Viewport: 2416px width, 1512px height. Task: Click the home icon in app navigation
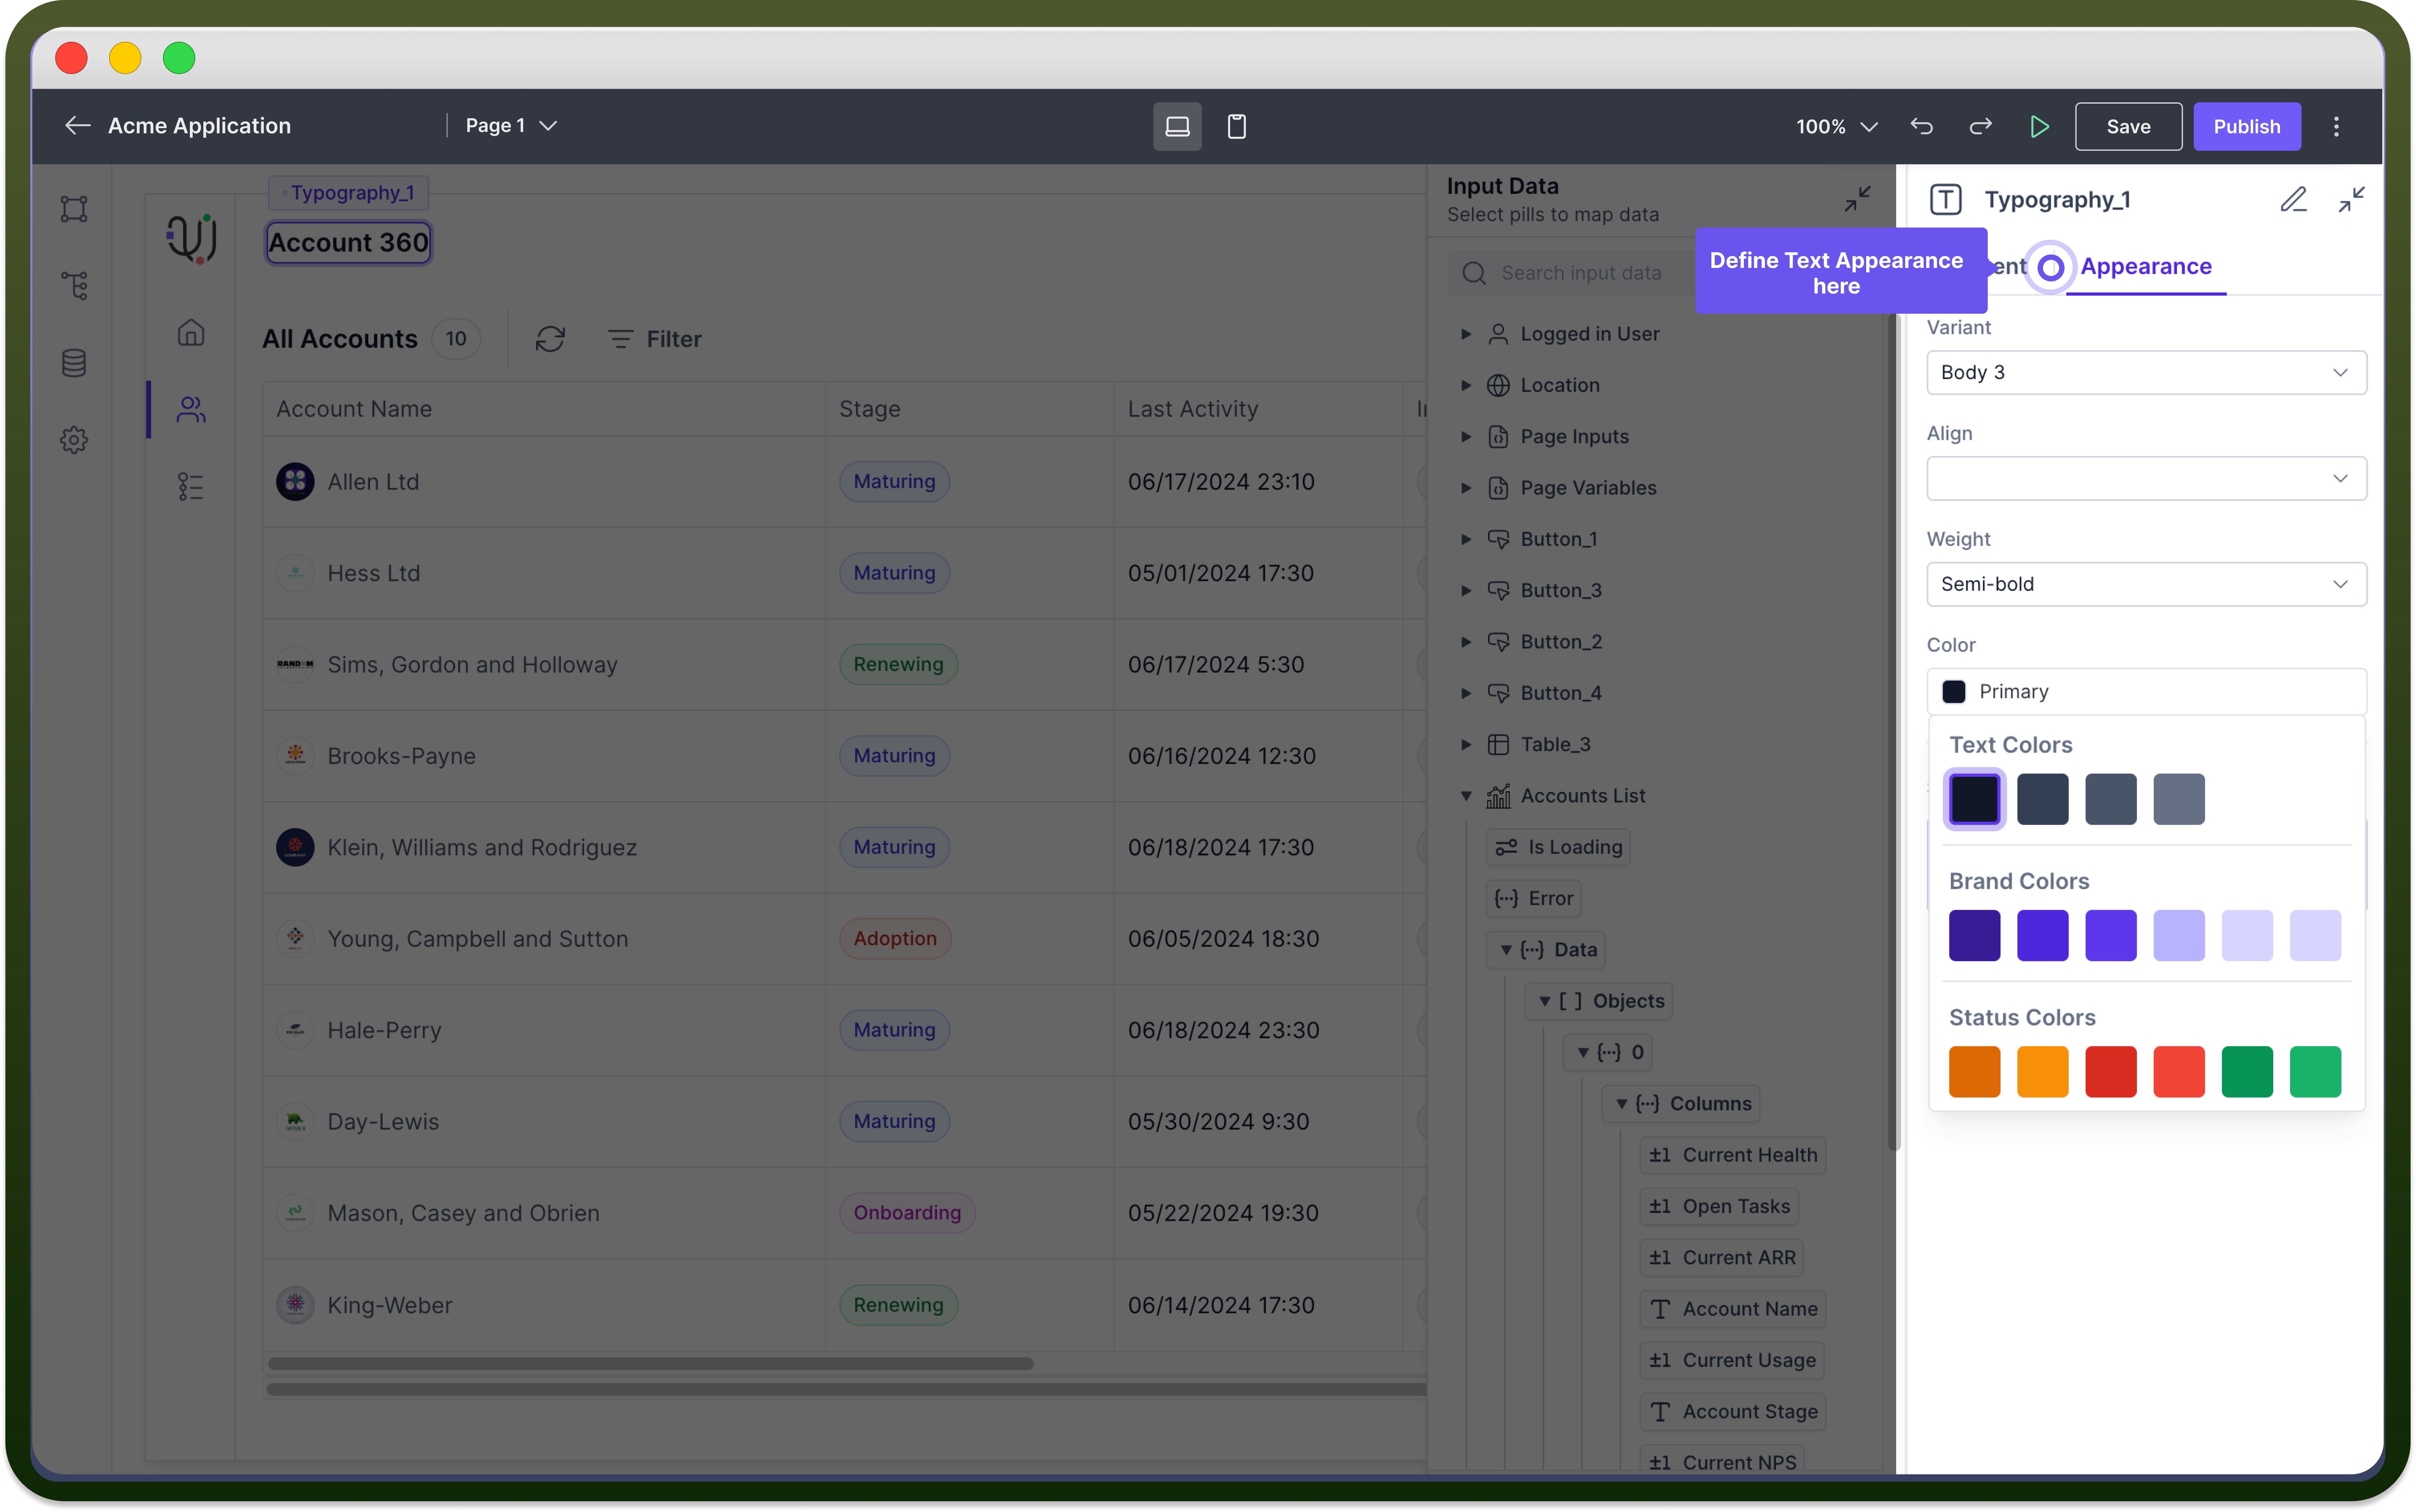pyautogui.click(x=191, y=332)
